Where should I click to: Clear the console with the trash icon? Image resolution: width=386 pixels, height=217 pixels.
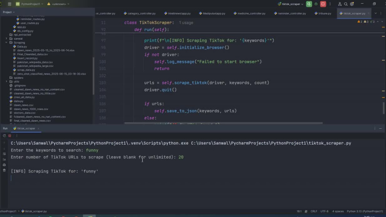[4, 170]
